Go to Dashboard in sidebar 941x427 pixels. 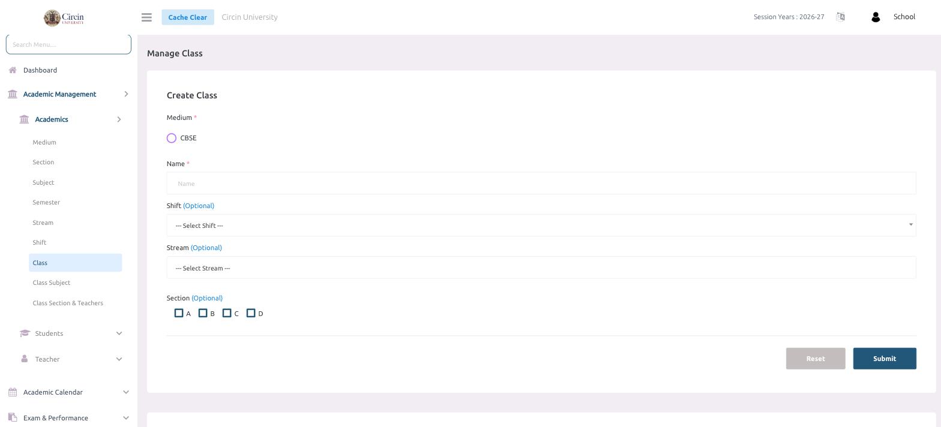(x=40, y=70)
